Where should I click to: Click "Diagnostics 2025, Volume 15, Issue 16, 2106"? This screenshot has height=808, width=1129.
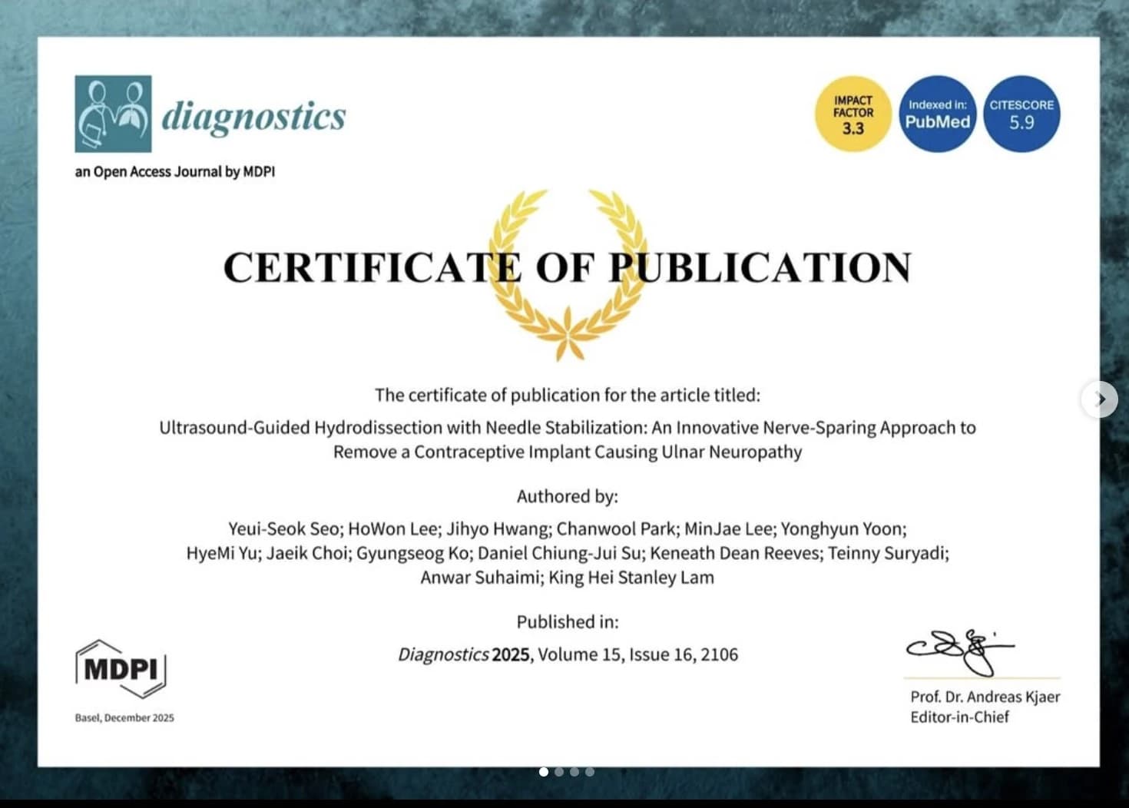point(568,654)
